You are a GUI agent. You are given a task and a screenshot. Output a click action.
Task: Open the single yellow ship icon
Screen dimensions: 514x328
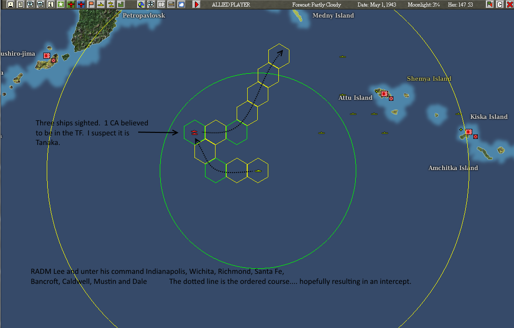(x=101, y=4)
